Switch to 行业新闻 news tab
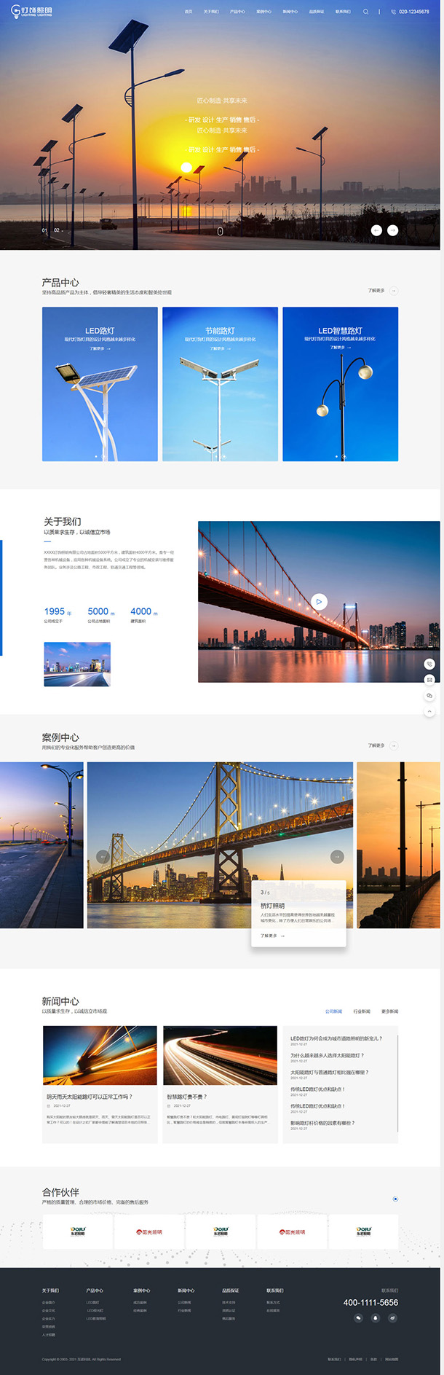This screenshot has width=444, height=1375. pos(362,1011)
